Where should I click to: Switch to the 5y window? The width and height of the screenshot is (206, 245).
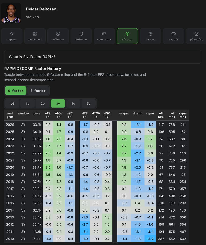[89, 104]
